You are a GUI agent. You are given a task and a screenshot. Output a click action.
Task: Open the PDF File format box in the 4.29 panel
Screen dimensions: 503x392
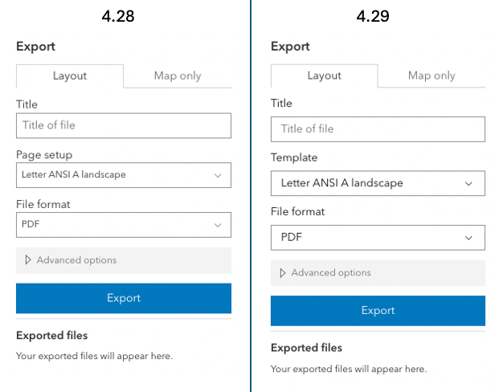coord(378,238)
